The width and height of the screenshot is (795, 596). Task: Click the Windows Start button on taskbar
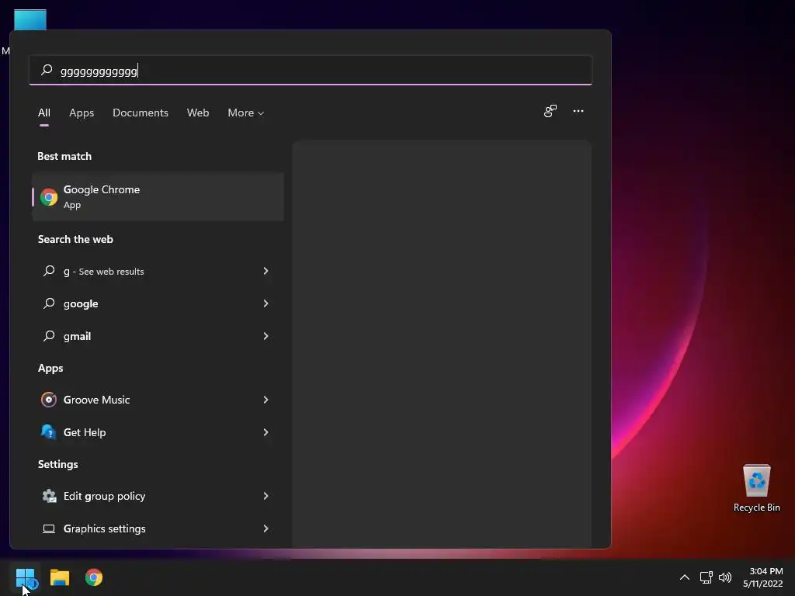tap(26, 577)
